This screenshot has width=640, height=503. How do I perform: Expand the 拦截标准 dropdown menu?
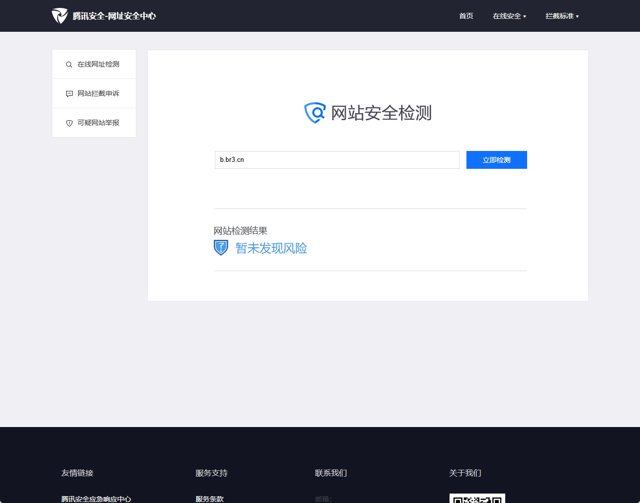[562, 16]
